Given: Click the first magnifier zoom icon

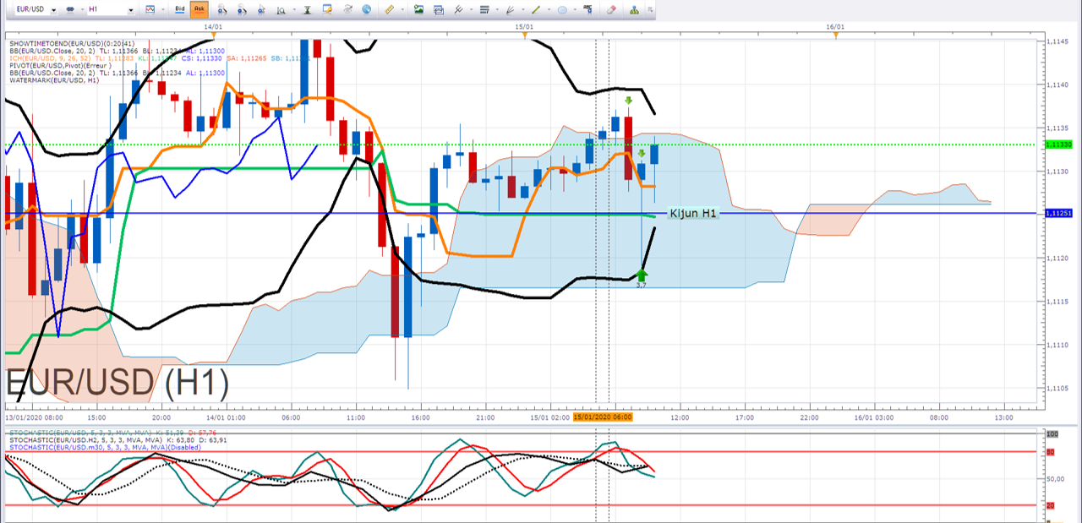Looking at the screenshot, I should coord(222,9).
